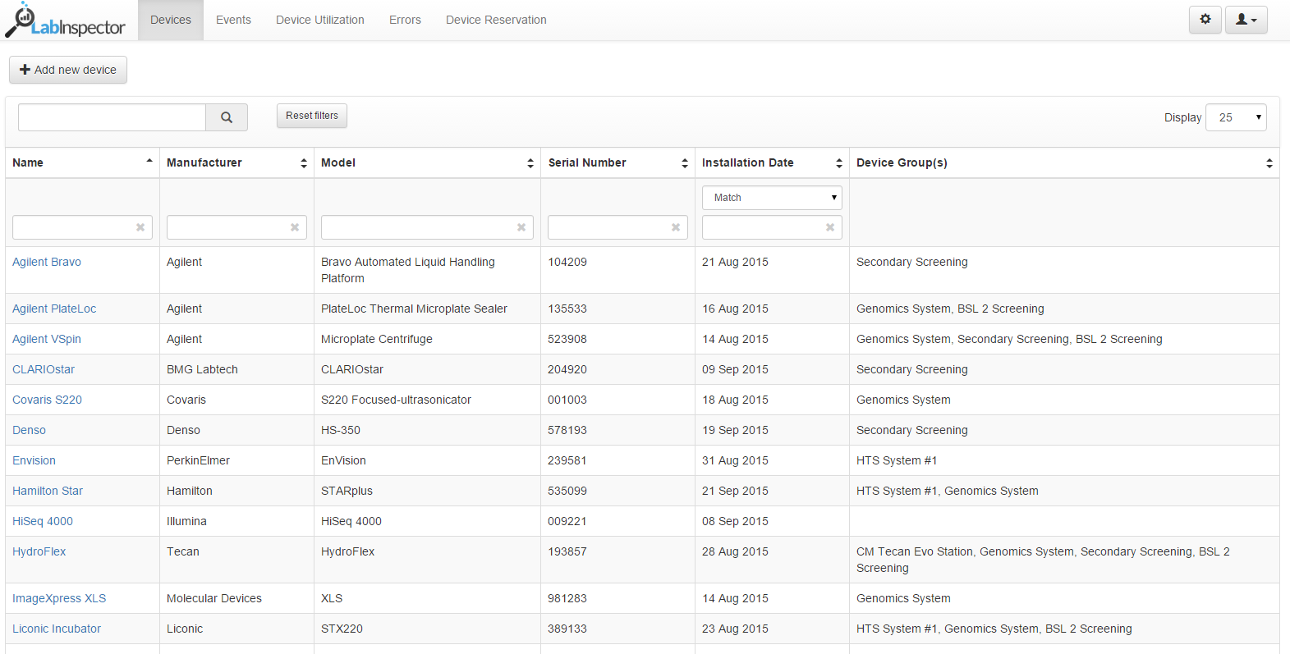Image resolution: width=1290 pixels, height=654 pixels.
Task: Clear the Serial Number filter field
Action: (x=676, y=227)
